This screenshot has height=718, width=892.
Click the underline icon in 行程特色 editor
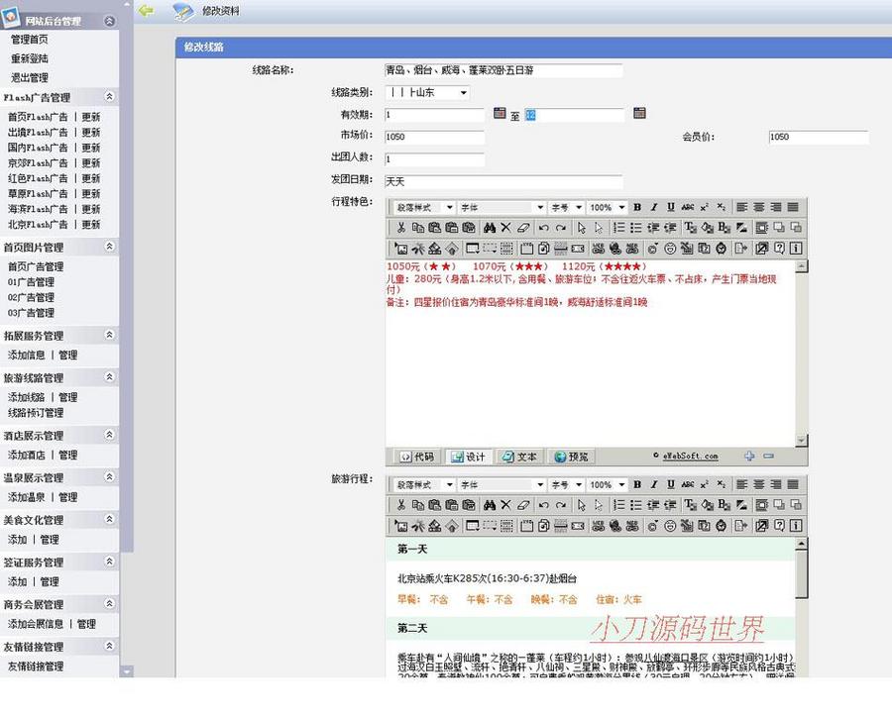coord(671,207)
